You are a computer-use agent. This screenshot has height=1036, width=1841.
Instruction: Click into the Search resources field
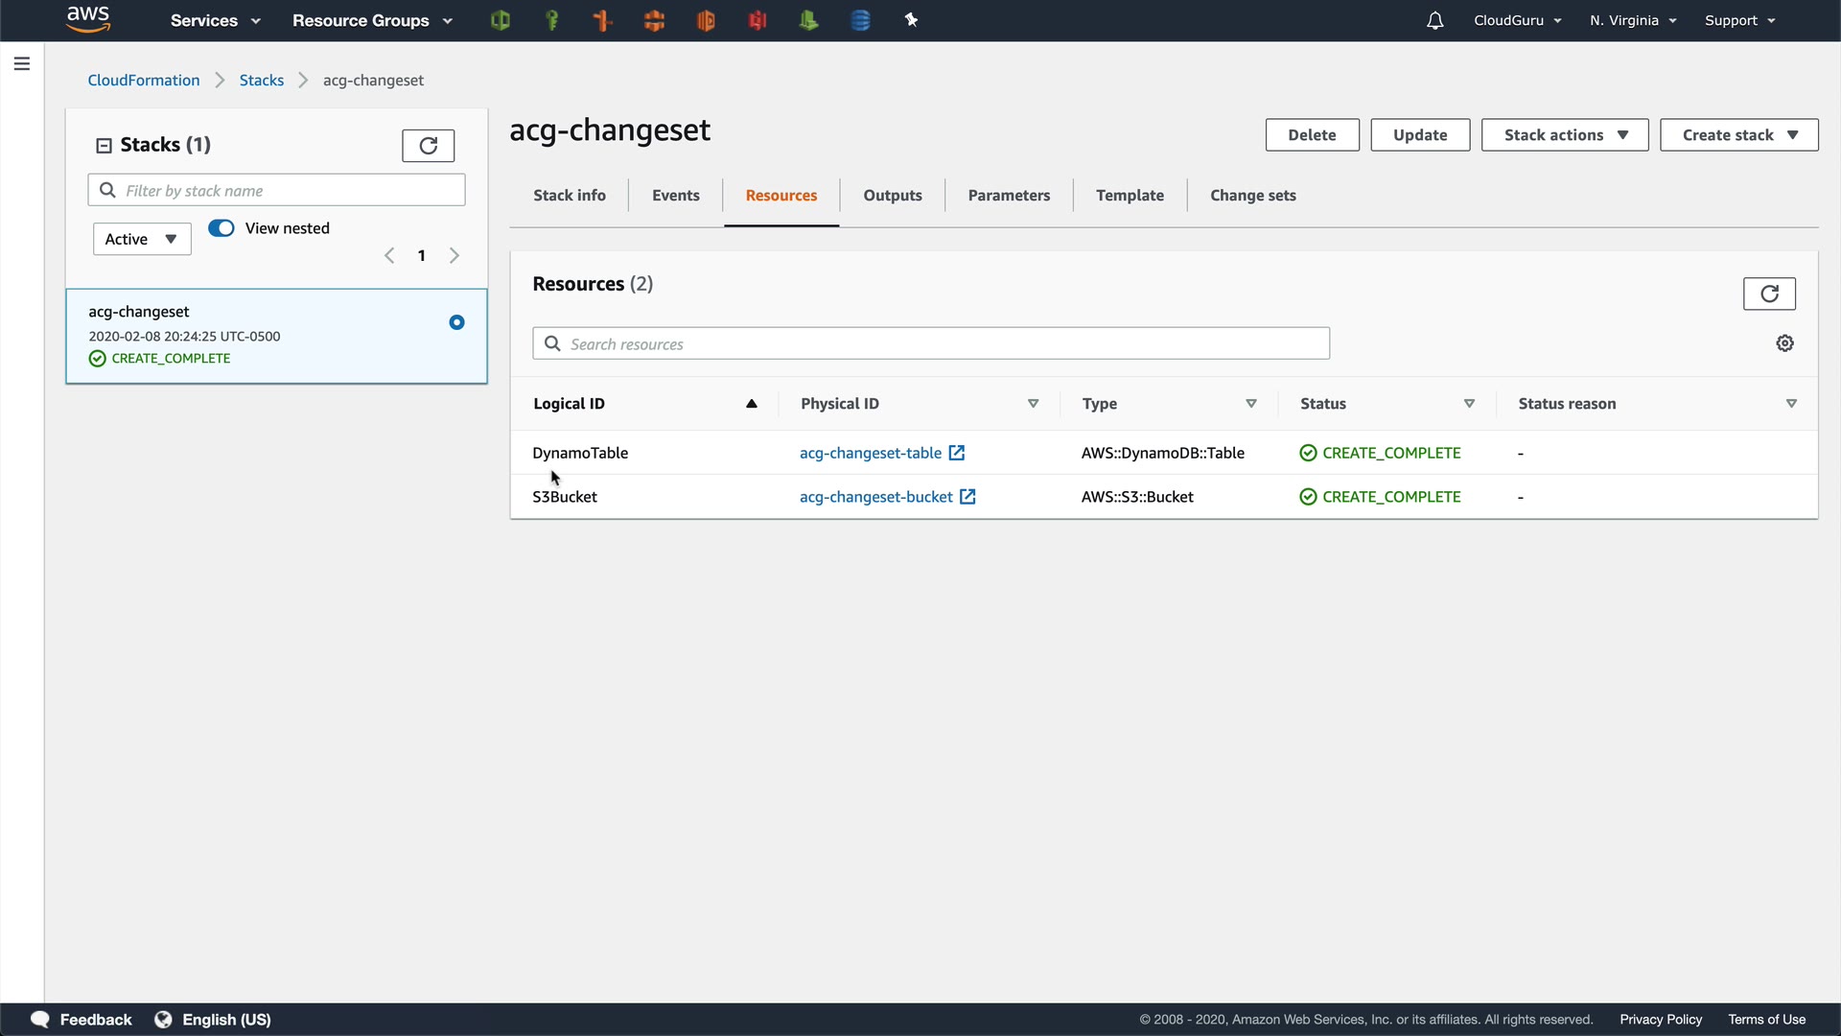tap(930, 343)
